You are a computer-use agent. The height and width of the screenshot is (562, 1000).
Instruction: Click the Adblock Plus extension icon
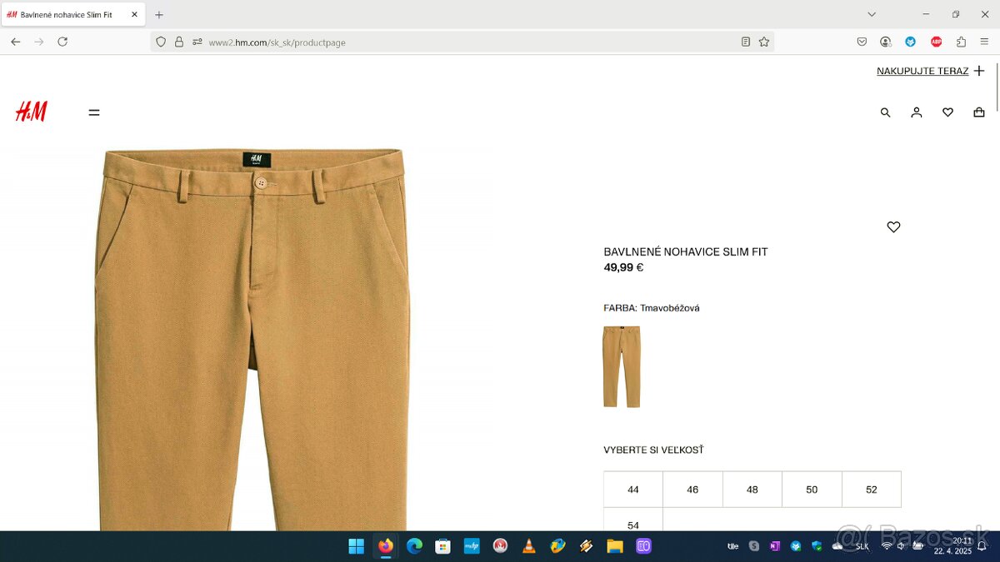click(936, 42)
